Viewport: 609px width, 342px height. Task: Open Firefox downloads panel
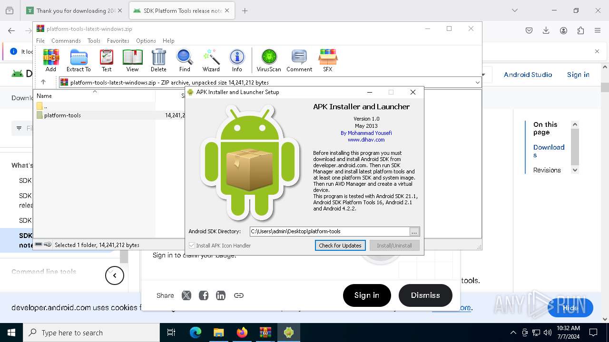point(546,30)
